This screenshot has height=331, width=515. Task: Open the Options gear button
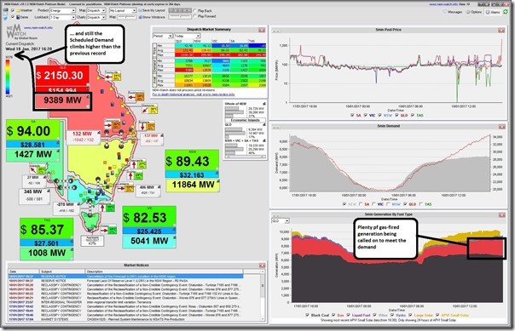(474, 12)
